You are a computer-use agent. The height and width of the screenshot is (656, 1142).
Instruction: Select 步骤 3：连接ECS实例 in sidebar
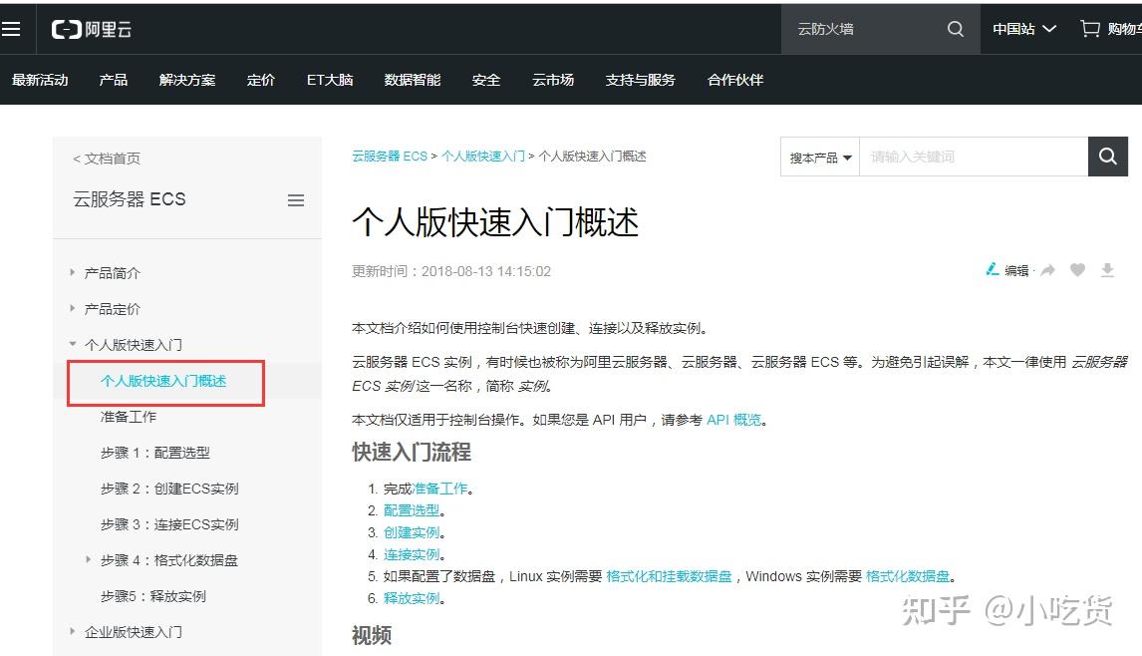point(169,524)
